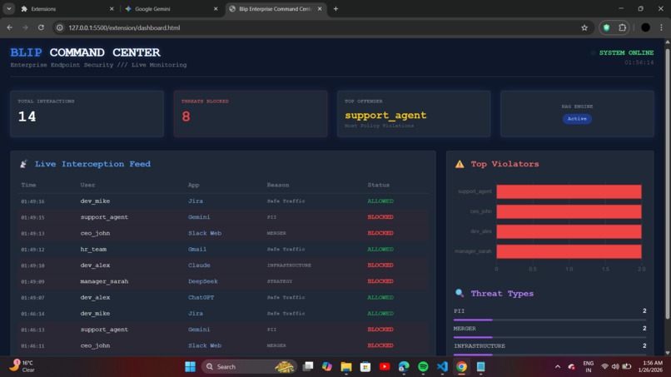Open Microsoft Edge from the taskbar
Image resolution: width=671 pixels, height=377 pixels.
click(404, 367)
